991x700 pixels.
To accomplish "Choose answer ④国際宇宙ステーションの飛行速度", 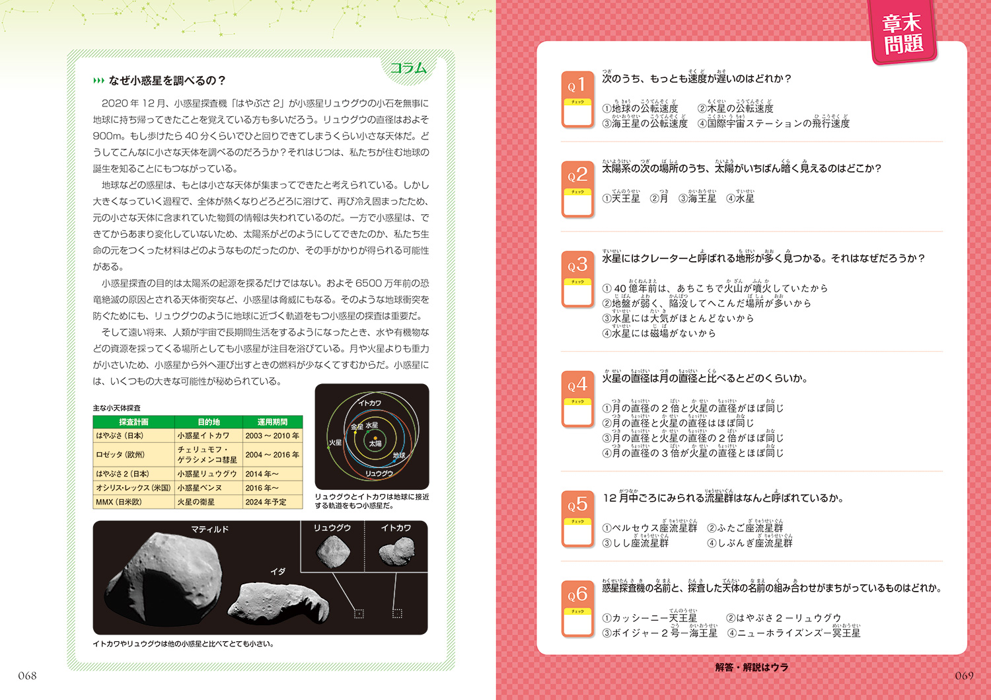I will click(x=774, y=123).
